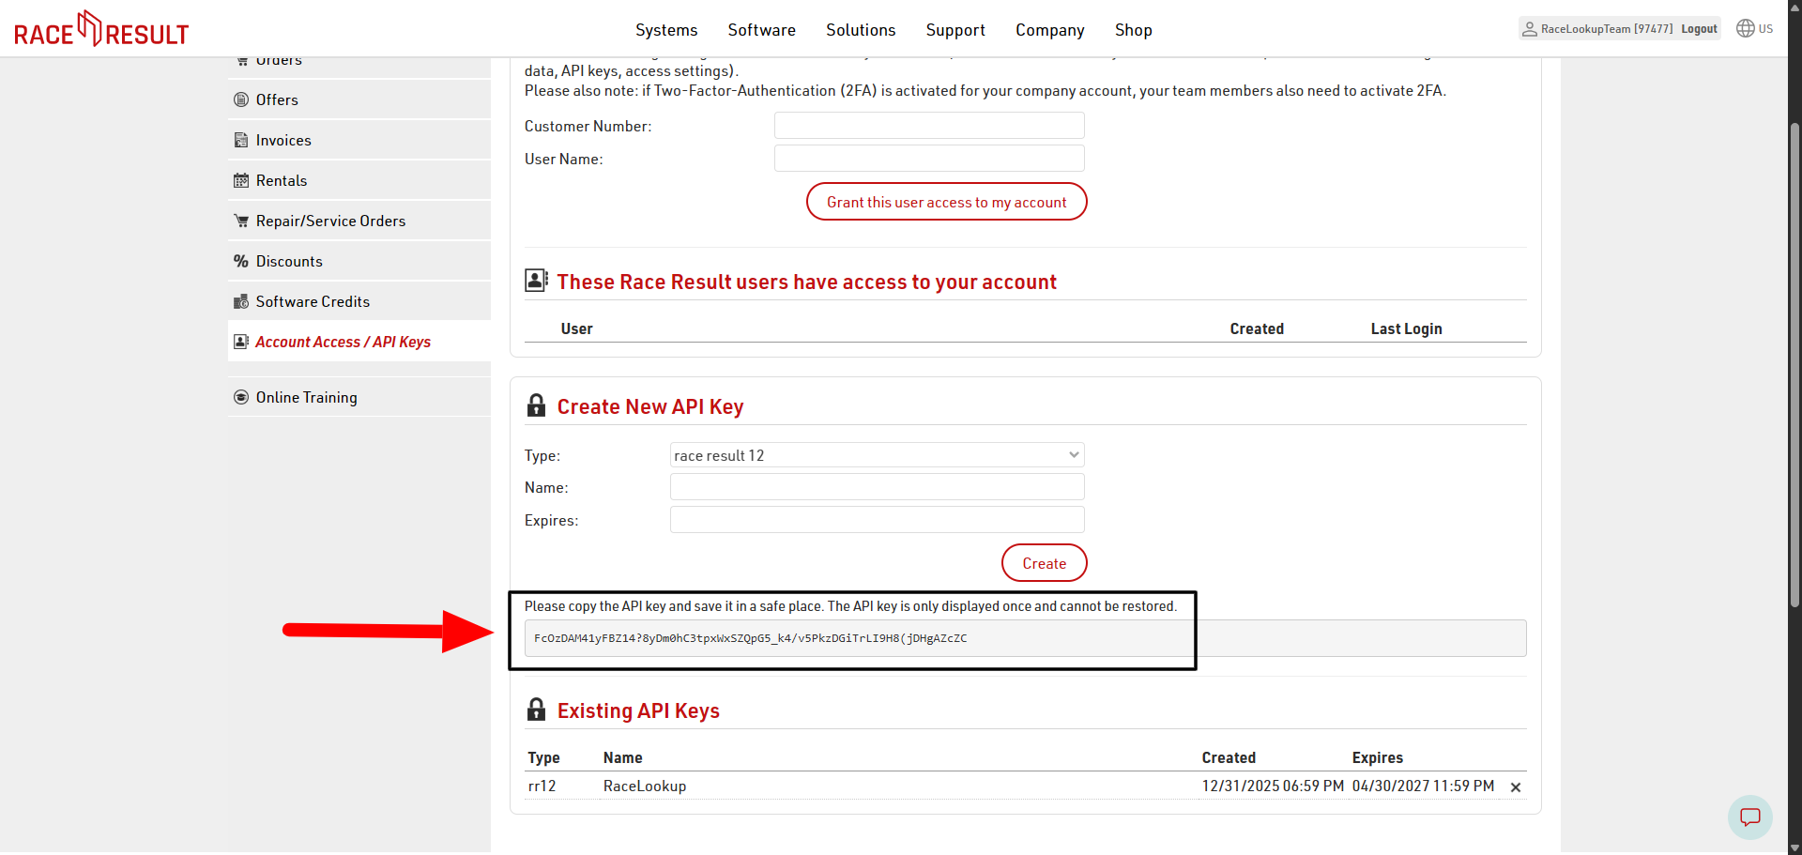Open the Shop menu item
The image size is (1802, 855).
pos(1133,30)
